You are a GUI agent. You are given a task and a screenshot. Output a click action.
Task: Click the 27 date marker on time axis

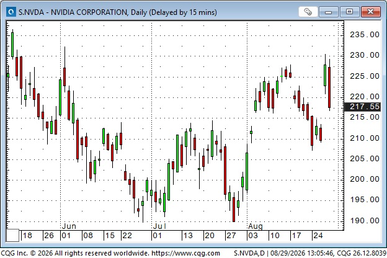231,236
